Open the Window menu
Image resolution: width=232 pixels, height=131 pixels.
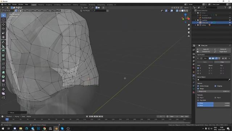[x=21, y=4]
